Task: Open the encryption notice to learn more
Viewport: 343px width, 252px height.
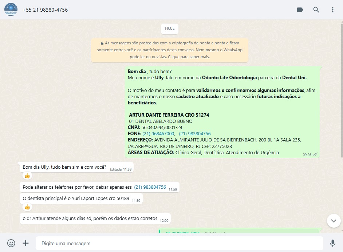Action: (x=170, y=50)
